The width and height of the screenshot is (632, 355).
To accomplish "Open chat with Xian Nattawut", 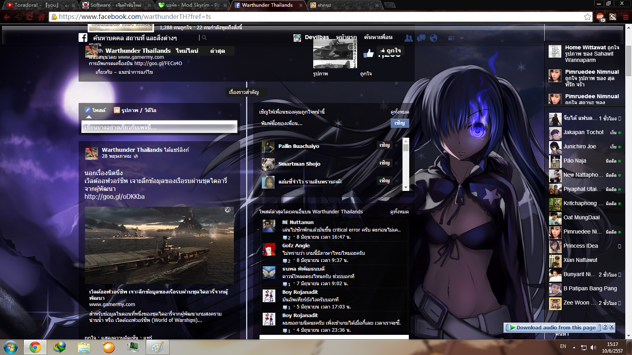I will [x=585, y=260].
